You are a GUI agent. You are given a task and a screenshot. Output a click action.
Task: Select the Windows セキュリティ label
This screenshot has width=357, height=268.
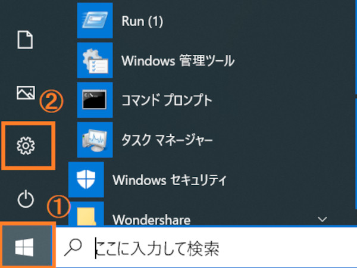[170, 180]
